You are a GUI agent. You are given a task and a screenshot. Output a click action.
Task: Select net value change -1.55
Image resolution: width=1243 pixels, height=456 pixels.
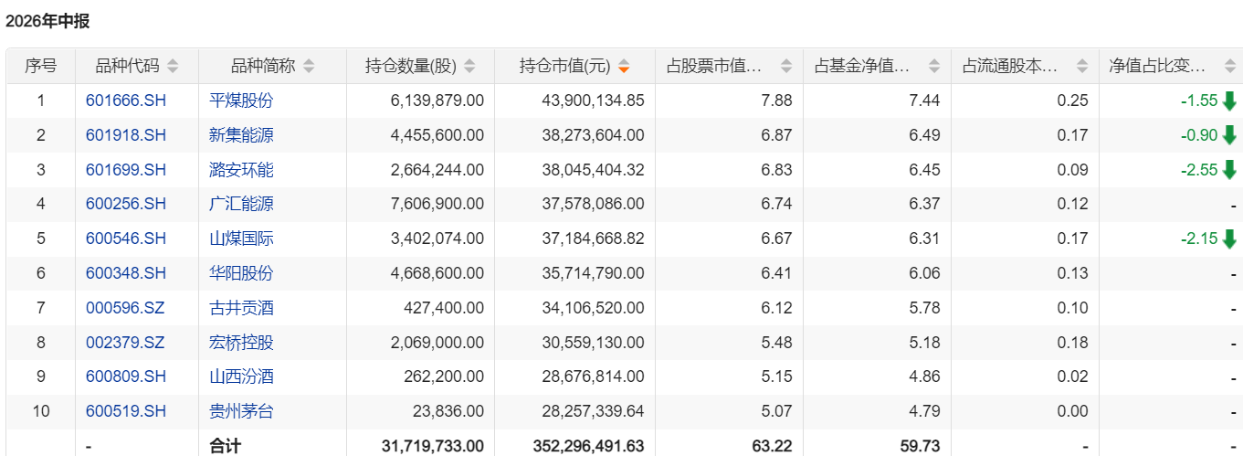click(x=1199, y=101)
